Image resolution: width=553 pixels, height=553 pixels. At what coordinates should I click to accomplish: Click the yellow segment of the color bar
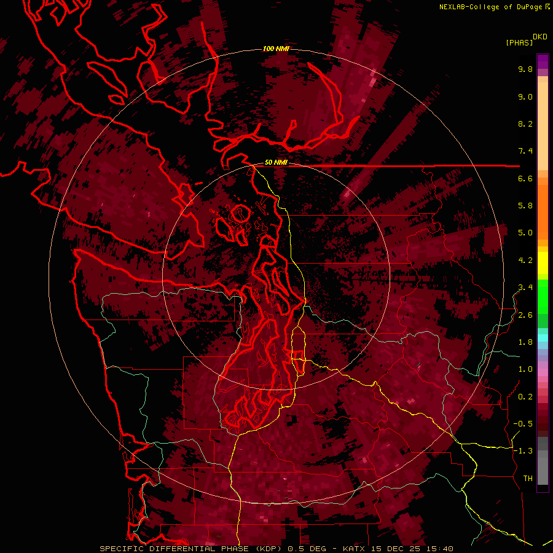[543, 263]
